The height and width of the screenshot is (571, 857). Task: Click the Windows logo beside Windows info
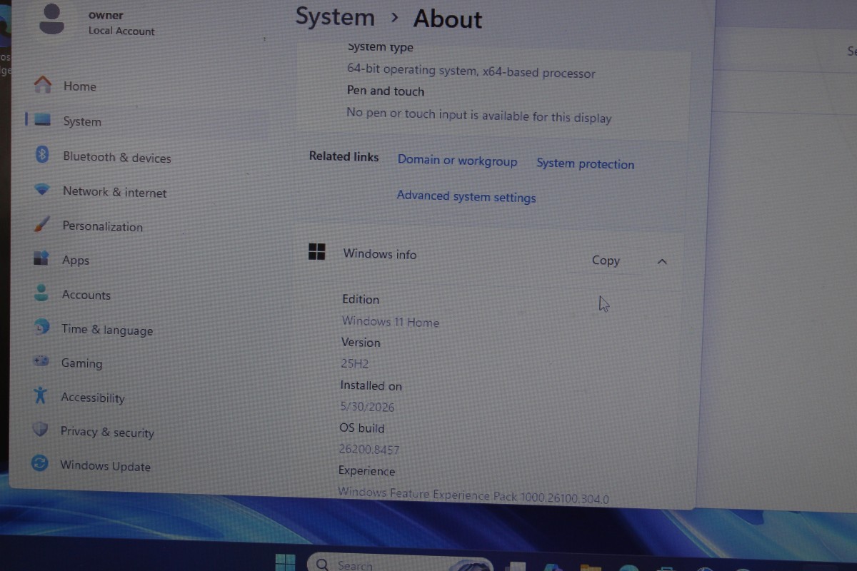tap(316, 251)
